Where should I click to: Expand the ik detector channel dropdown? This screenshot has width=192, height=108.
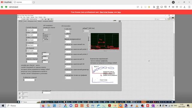coord(35,80)
